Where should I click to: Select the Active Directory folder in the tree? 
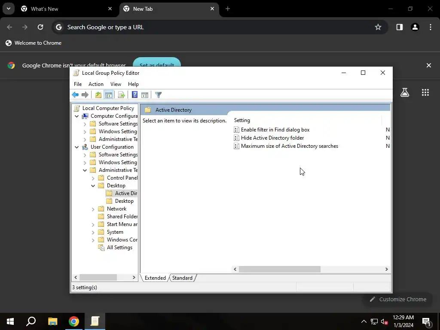pyautogui.click(x=126, y=193)
